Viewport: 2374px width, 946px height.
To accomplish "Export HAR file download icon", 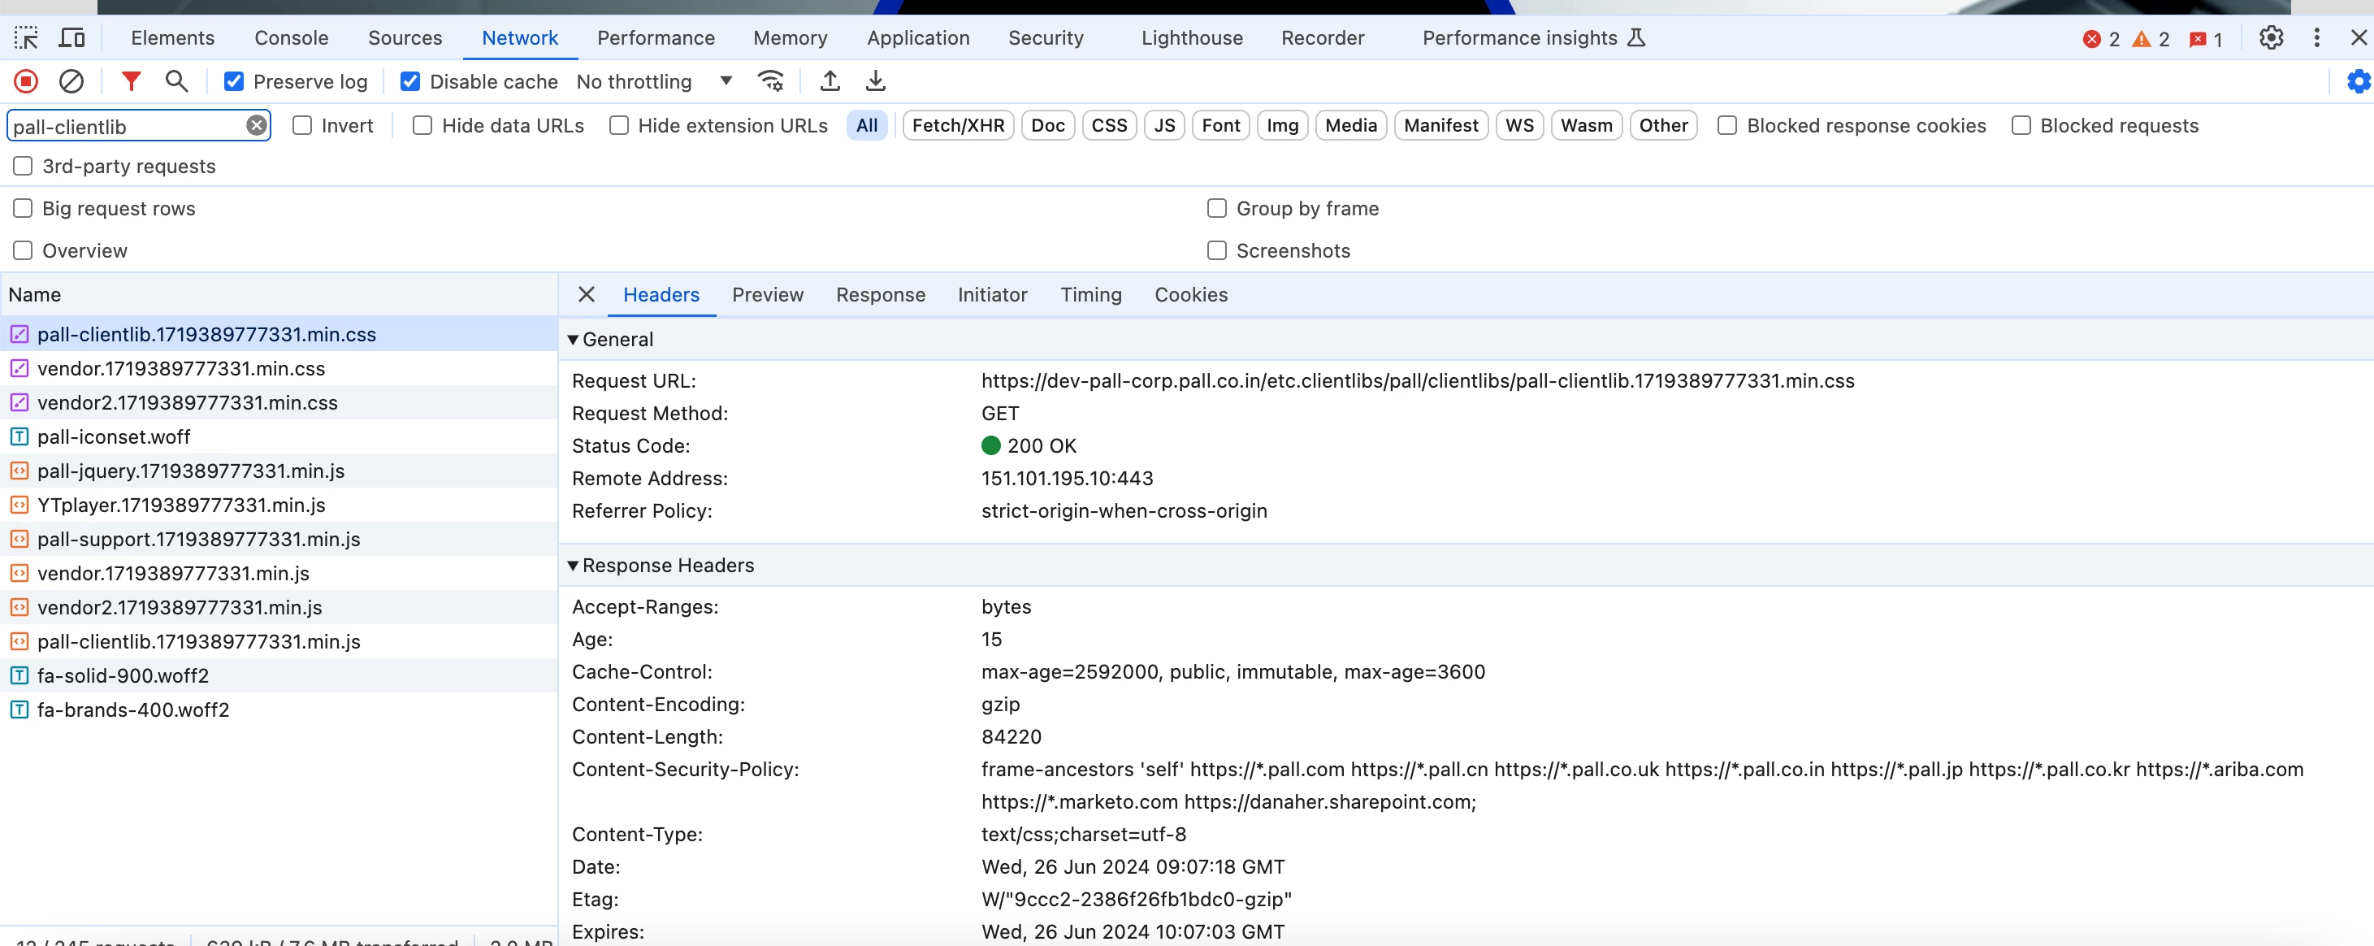I will 876,82.
